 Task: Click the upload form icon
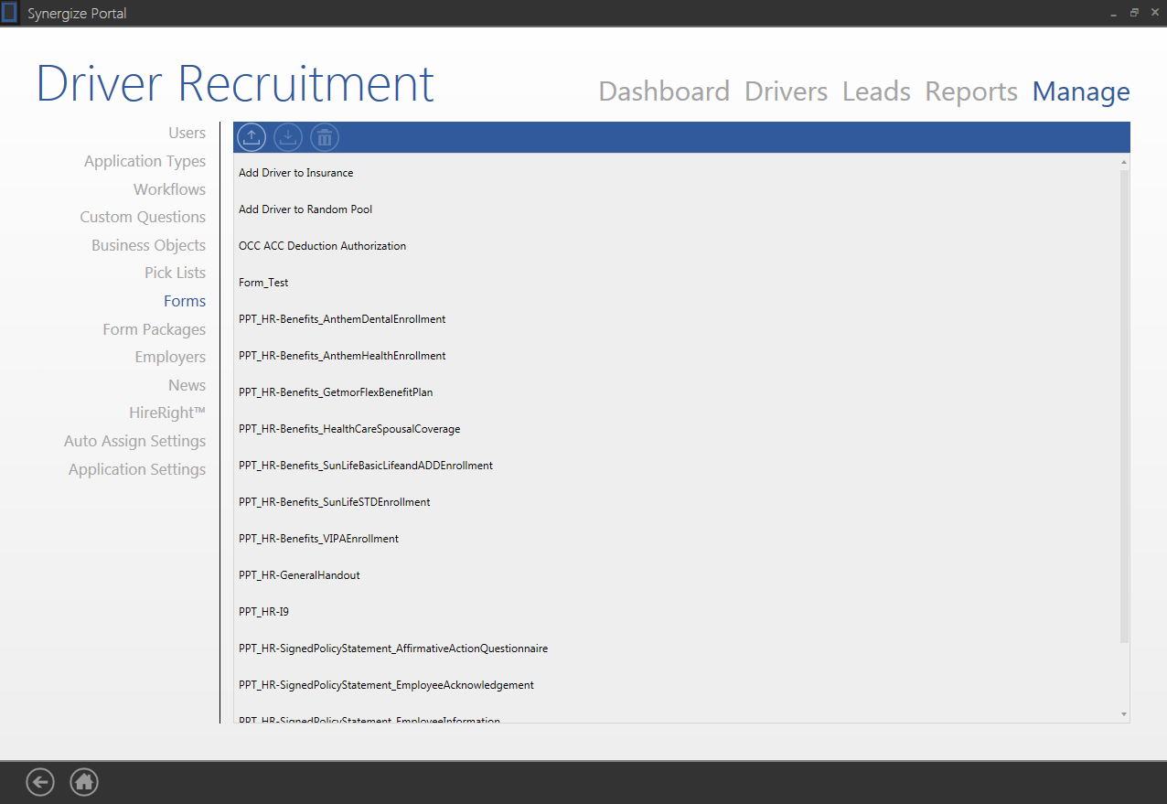(x=252, y=137)
